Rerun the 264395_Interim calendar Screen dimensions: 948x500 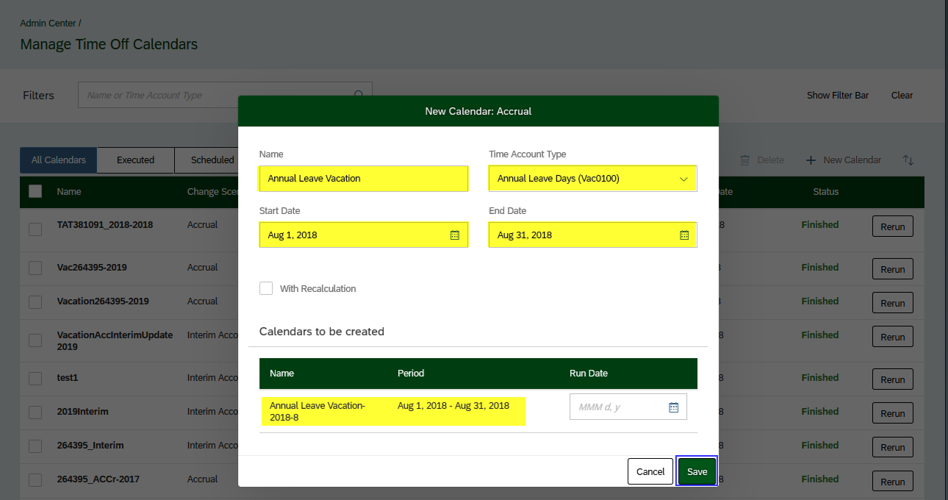click(x=893, y=447)
